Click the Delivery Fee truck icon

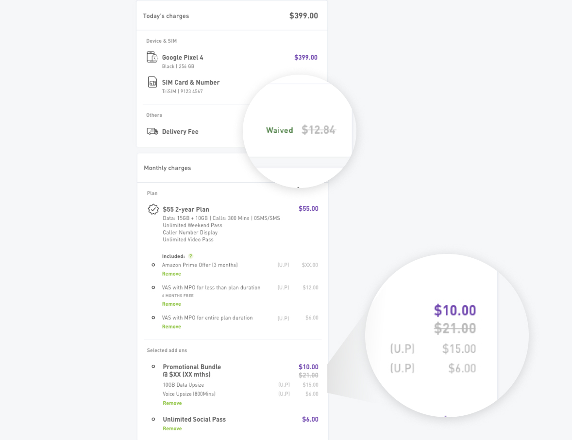[x=151, y=131]
